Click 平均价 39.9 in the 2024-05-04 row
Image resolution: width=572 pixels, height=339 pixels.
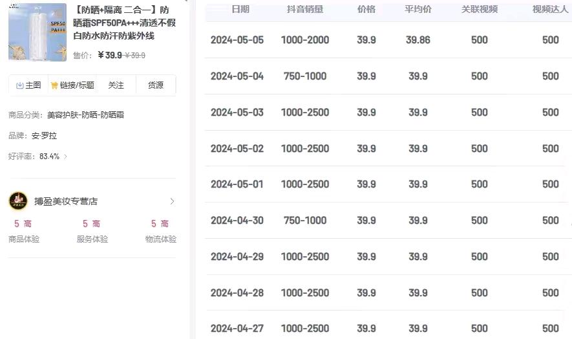tap(418, 76)
